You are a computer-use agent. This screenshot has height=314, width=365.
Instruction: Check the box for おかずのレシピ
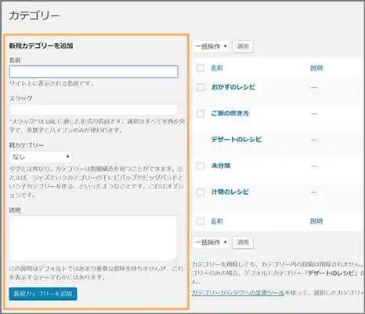(201, 87)
